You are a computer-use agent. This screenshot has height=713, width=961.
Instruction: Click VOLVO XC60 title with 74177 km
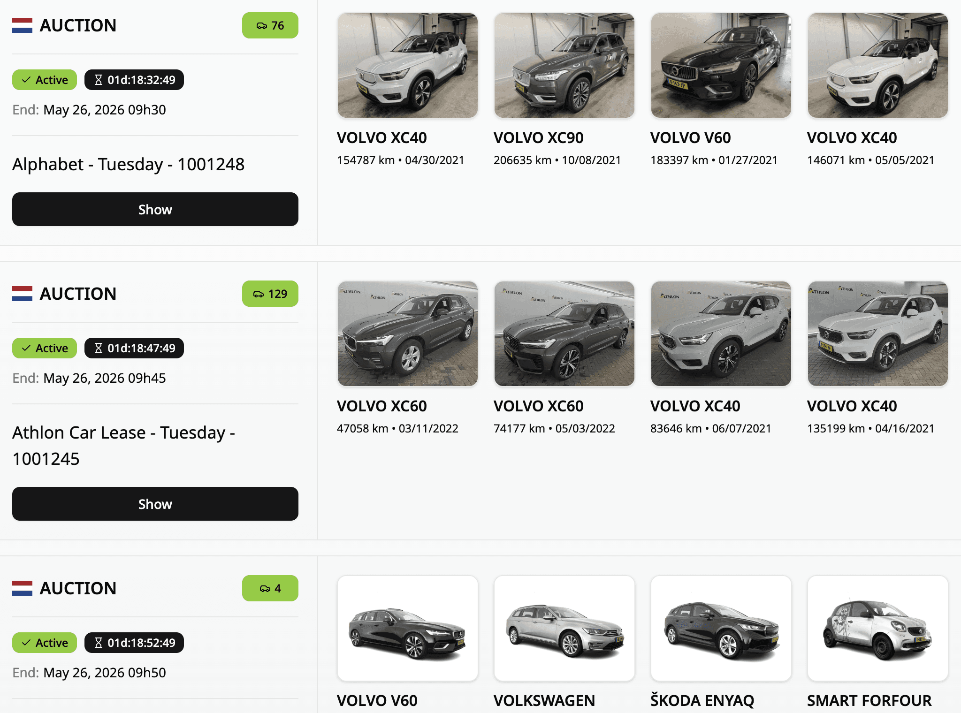[539, 406]
